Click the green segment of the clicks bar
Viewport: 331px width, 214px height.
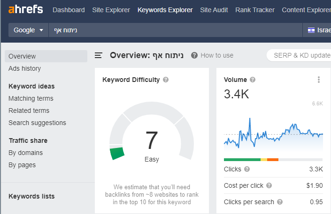click(242, 160)
